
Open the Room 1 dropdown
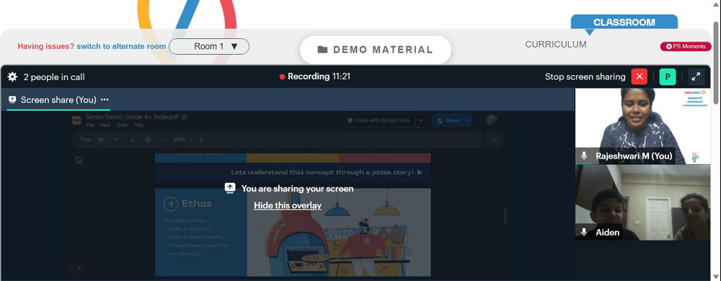[x=209, y=46]
